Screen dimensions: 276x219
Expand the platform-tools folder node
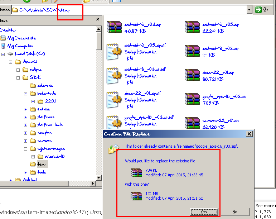pos(25,125)
